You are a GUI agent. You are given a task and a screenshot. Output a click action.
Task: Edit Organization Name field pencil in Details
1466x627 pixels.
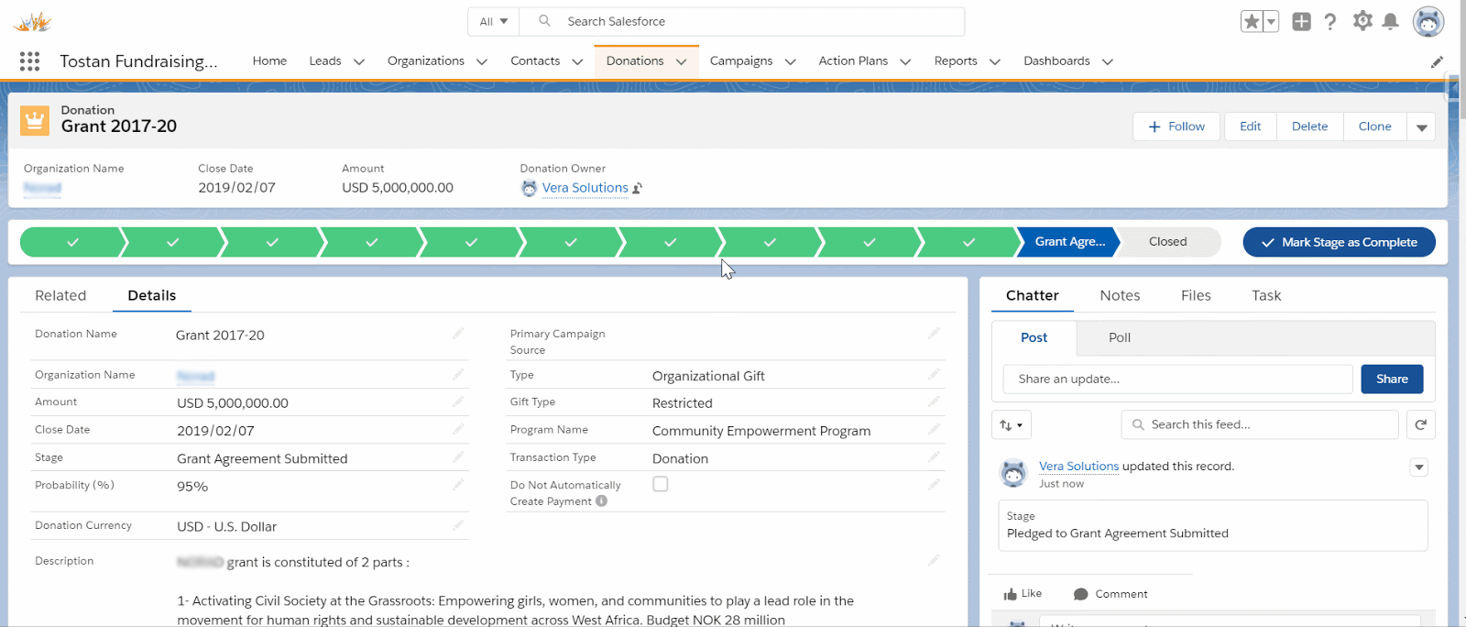(458, 374)
